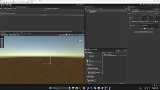Click the Hierarchy add (+) button
The image size is (160, 90).
[86, 8]
